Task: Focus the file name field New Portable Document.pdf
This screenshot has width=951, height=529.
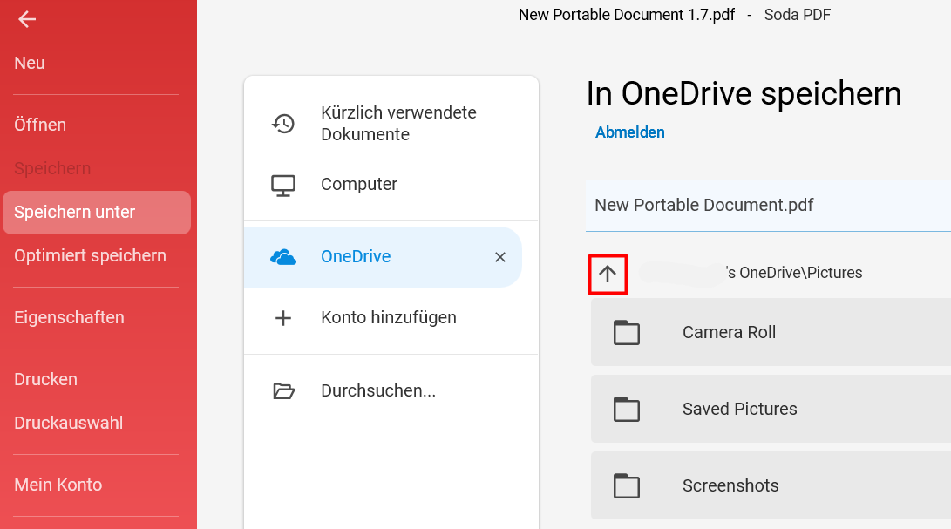Action: tap(769, 205)
